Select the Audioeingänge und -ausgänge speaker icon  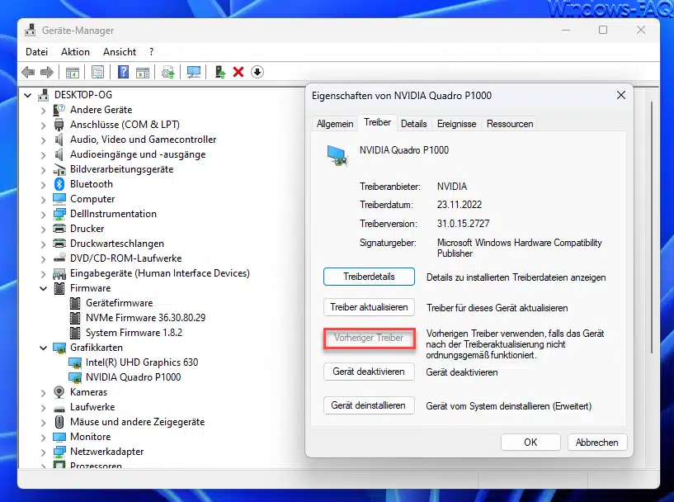(x=59, y=154)
